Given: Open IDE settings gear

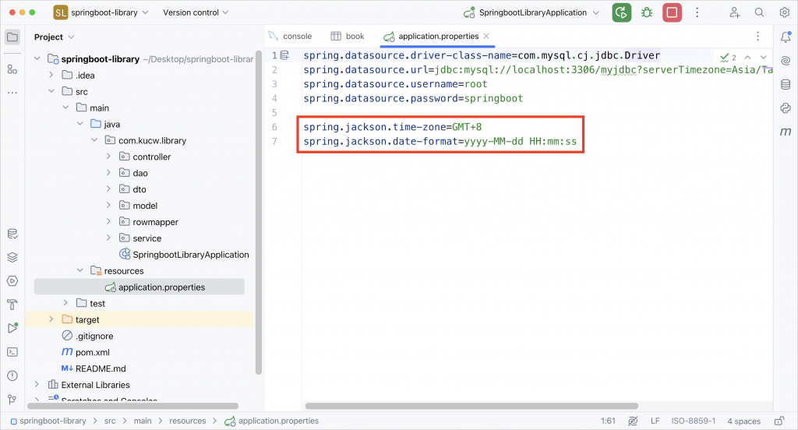Looking at the screenshot, I should tap(784, 12).
